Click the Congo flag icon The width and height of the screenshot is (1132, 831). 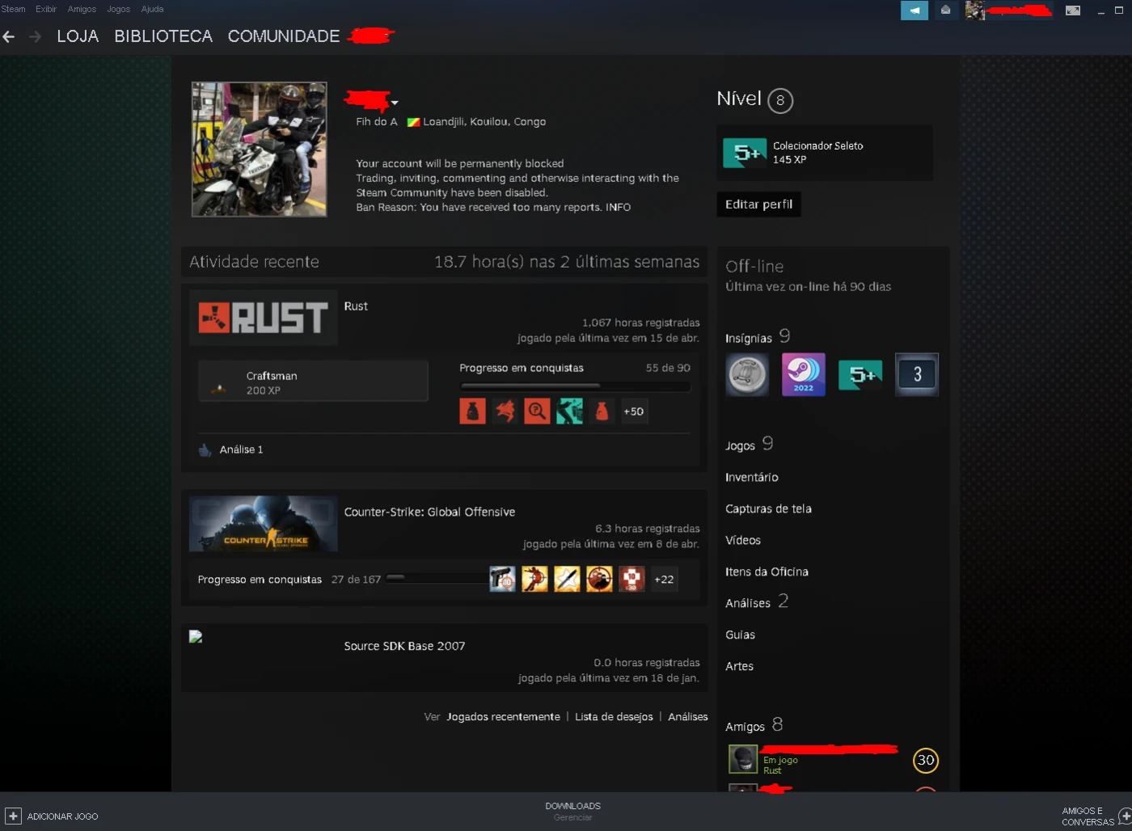click(413, 122)
